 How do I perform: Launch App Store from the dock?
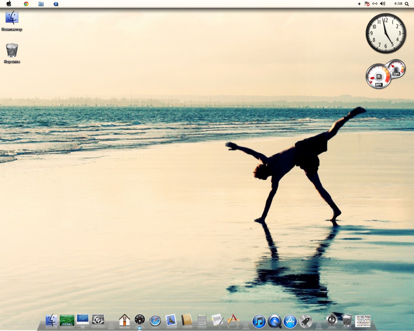point(290,321)
